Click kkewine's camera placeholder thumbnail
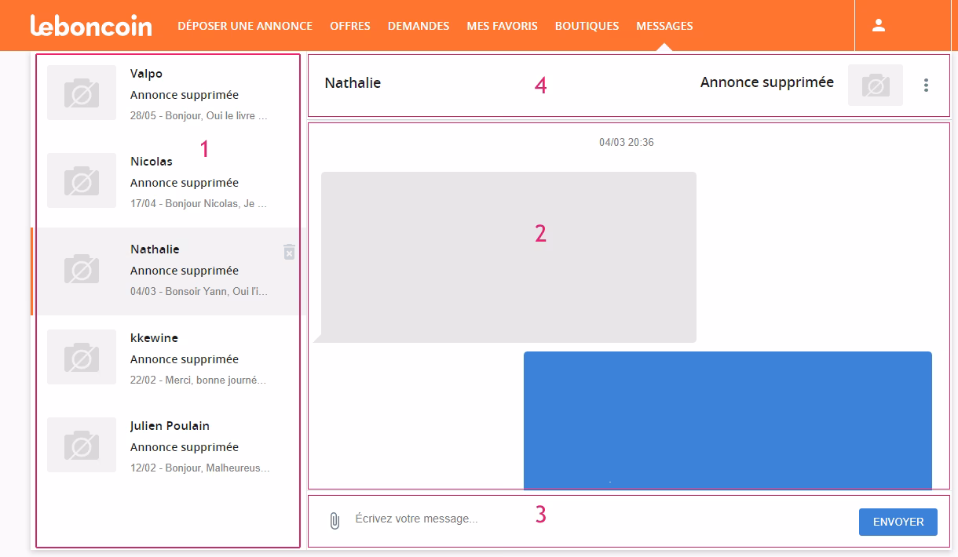 coord(82,357)
